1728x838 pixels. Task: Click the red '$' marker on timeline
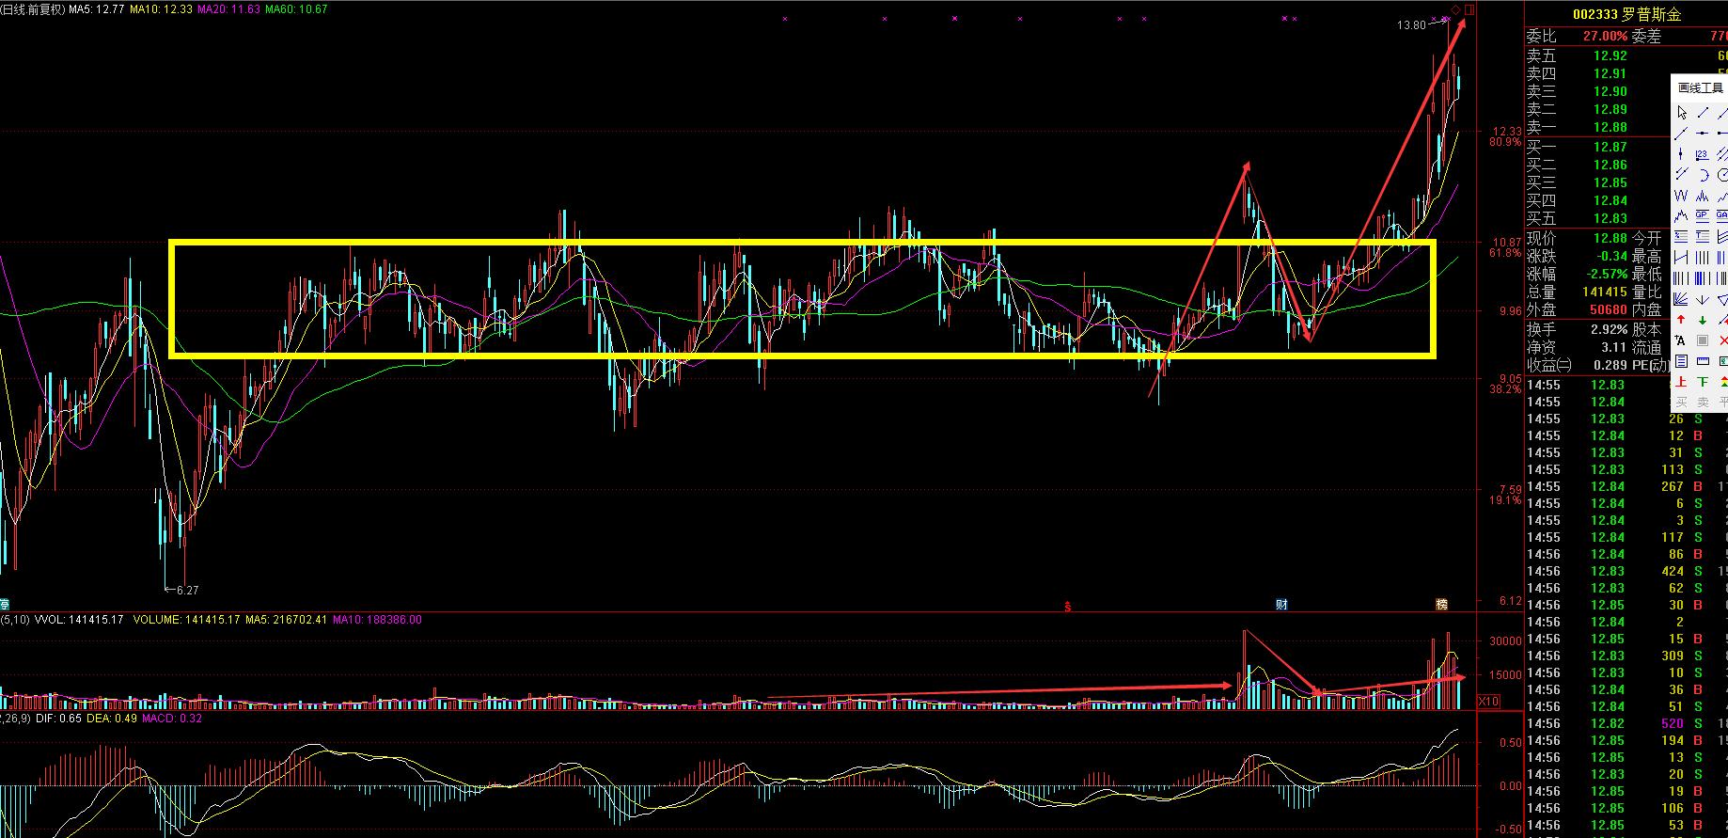(x=1067, y=607)
